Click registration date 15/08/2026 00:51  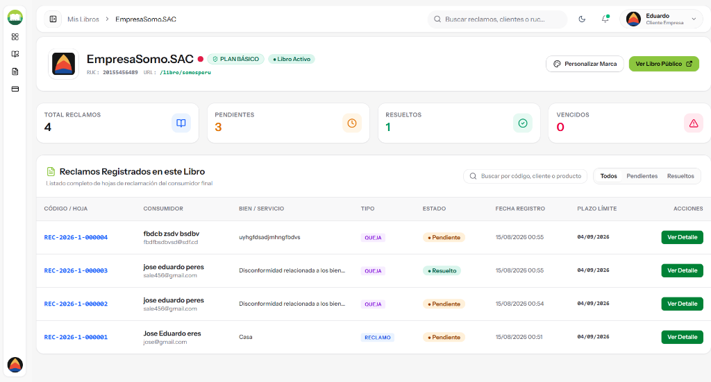519,337
